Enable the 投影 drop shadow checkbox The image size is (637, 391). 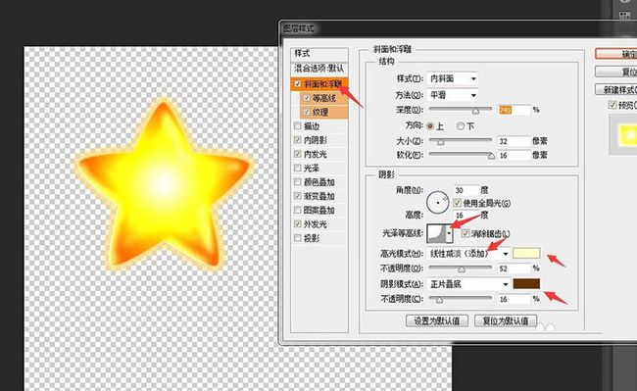297,238
